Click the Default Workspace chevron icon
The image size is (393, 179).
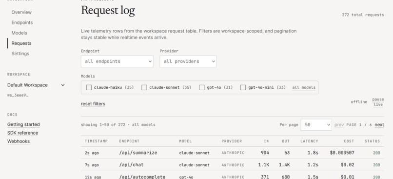63,85
